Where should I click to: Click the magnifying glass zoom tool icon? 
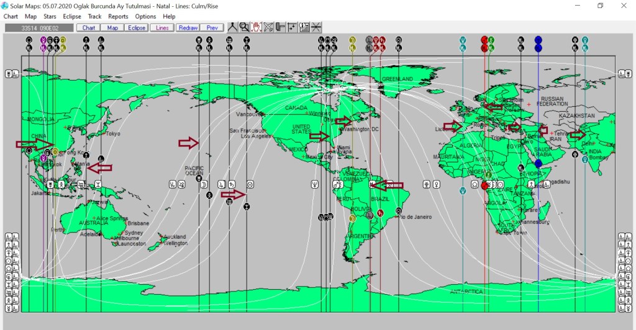[244, 27]
